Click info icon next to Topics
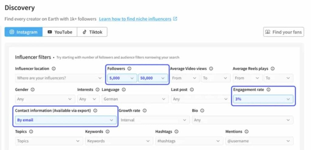The image size is (311, 150). [x=31, y=132]
